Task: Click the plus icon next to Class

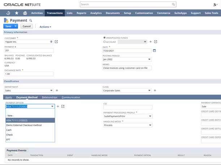Action: (155, 90)
